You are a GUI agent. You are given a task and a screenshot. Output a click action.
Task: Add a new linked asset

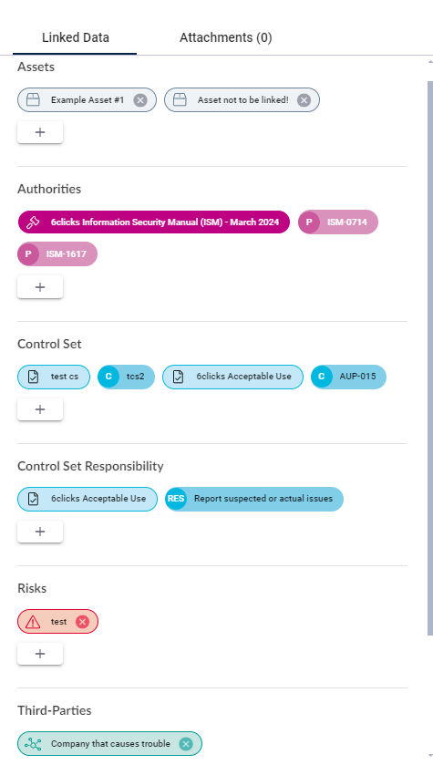[40, 132]
